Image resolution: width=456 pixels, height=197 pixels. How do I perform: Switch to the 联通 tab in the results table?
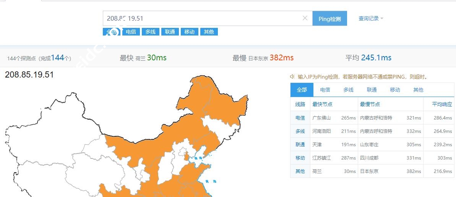pyautogui.click(x=372, y=90)
